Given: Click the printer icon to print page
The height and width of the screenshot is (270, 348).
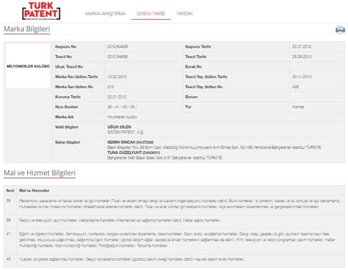Looking at the screenshot, I should click(x=340, y=30).
